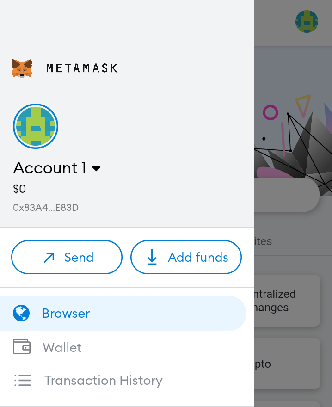The image size is (332, 407).
Task: Click the Account 1 avatar image
Action: pos(36,126)
